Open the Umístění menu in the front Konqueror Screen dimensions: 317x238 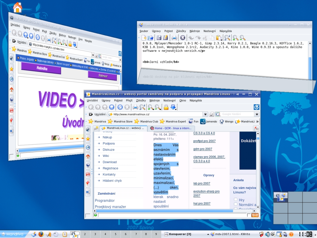(92, 100)
